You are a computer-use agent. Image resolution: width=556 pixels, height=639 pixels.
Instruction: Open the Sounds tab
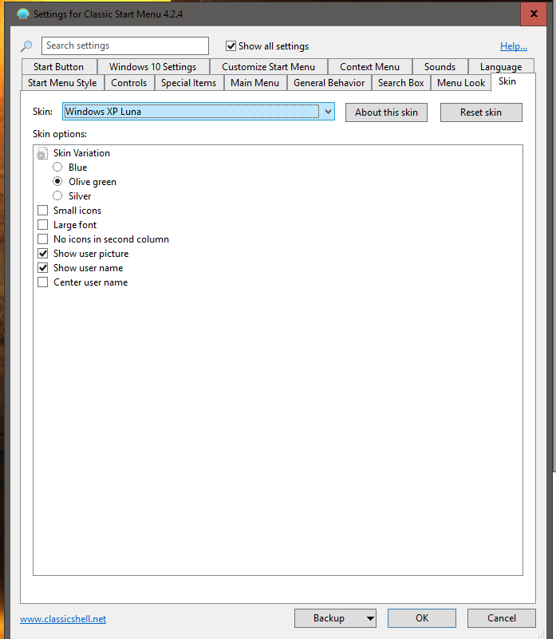[440, 67]
